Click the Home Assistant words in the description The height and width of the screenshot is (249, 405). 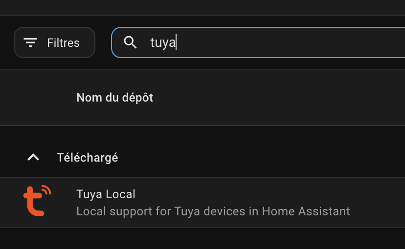pos(306,211)
